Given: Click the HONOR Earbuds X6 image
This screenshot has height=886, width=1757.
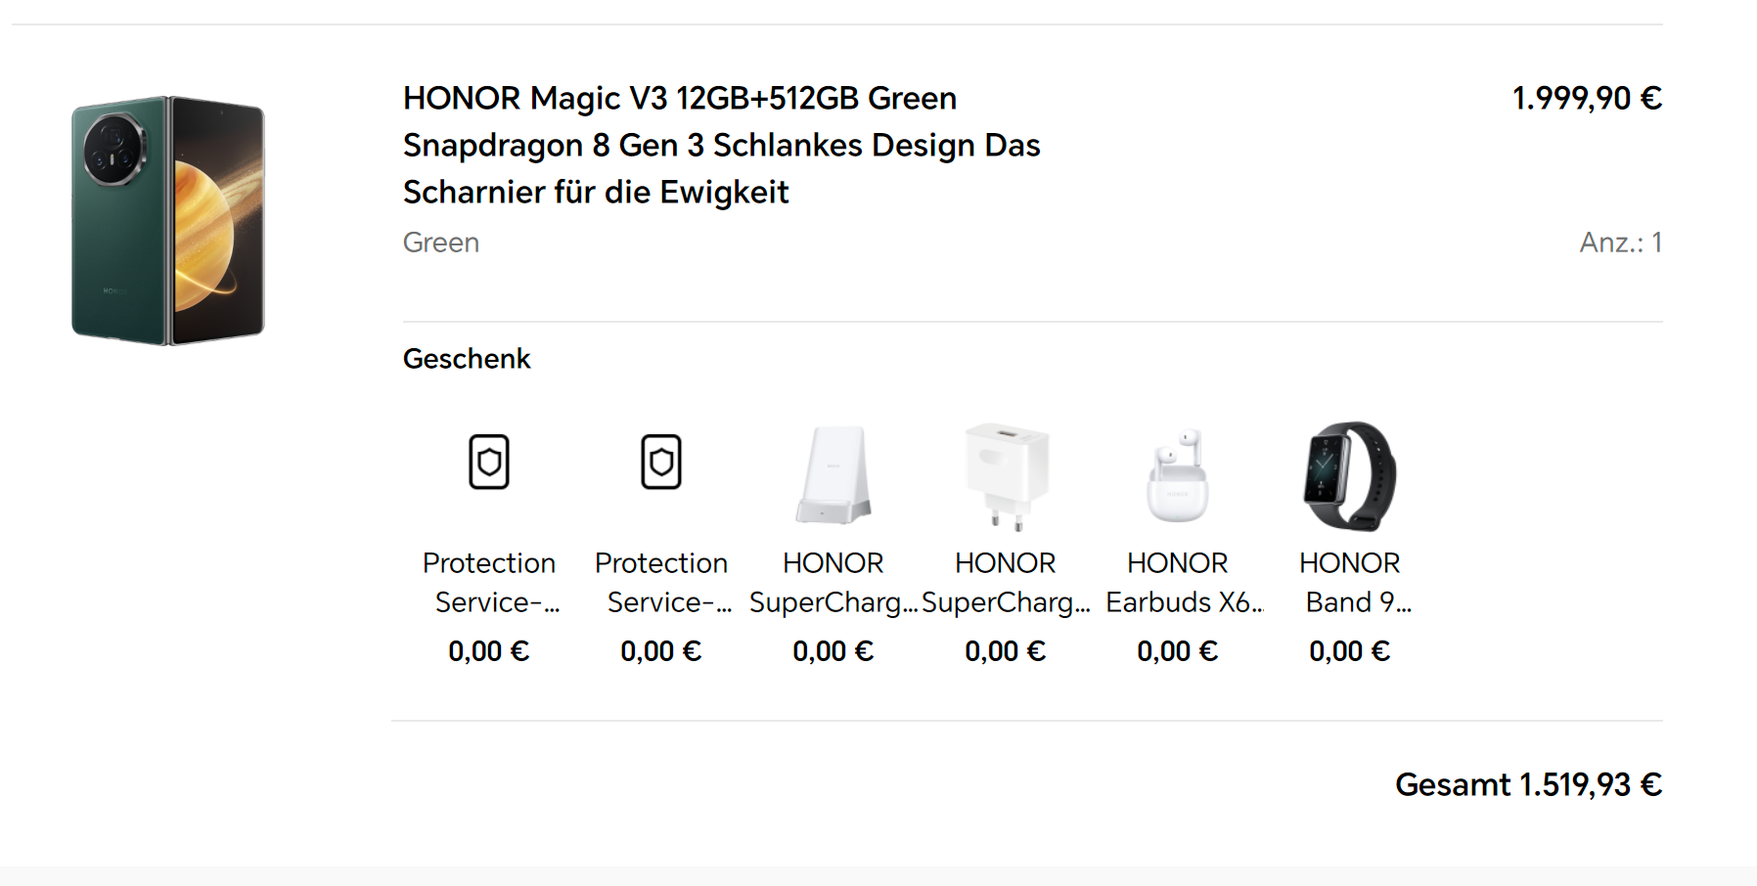Looking at the screenshot, I should point(1178,476).
